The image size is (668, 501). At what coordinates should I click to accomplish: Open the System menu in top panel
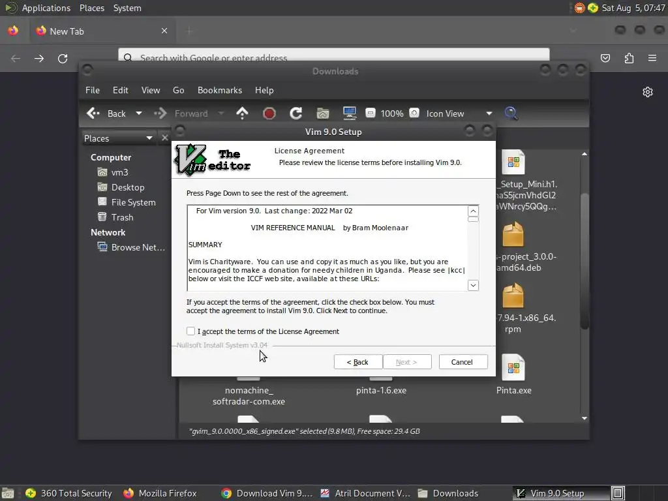[127, 8]
